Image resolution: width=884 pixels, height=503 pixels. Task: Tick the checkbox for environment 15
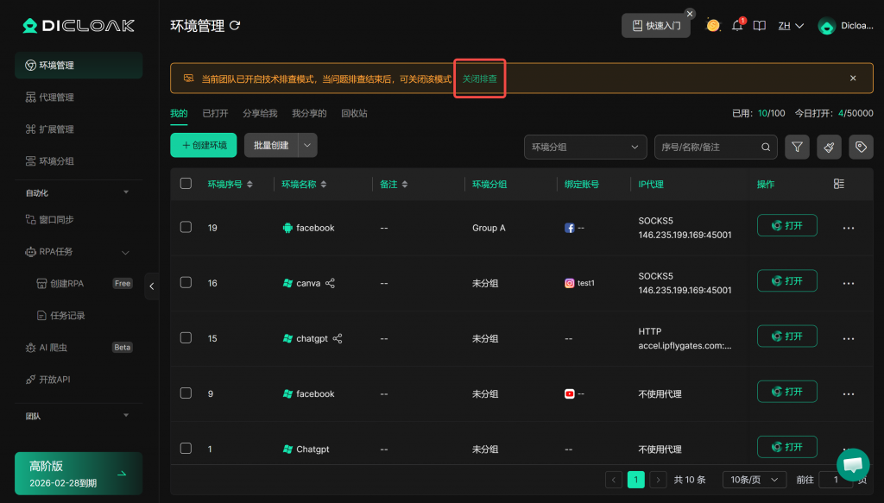click(186, 338)
